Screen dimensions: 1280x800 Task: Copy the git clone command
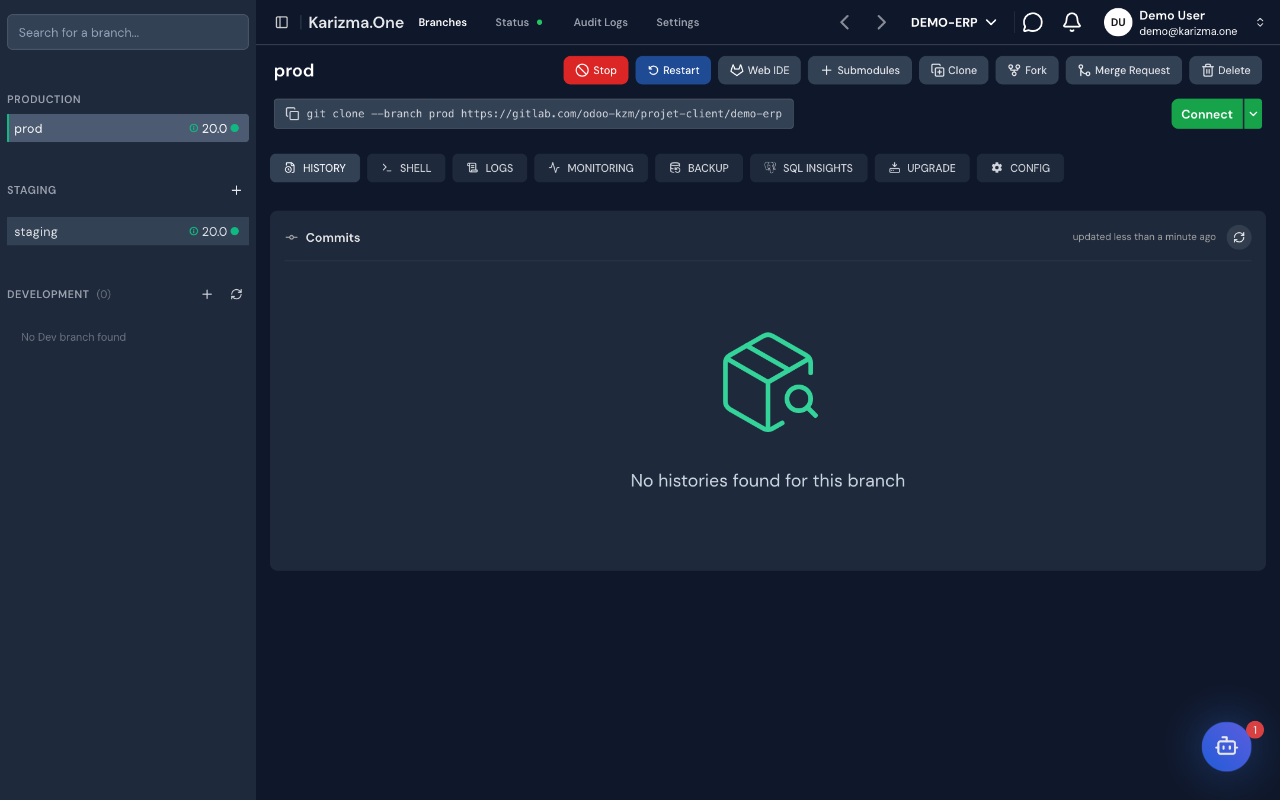click(x=292, y=114)
